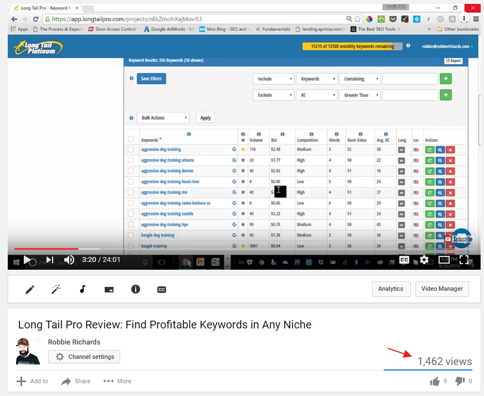Open the Greater Than condition dropdown

360,95
